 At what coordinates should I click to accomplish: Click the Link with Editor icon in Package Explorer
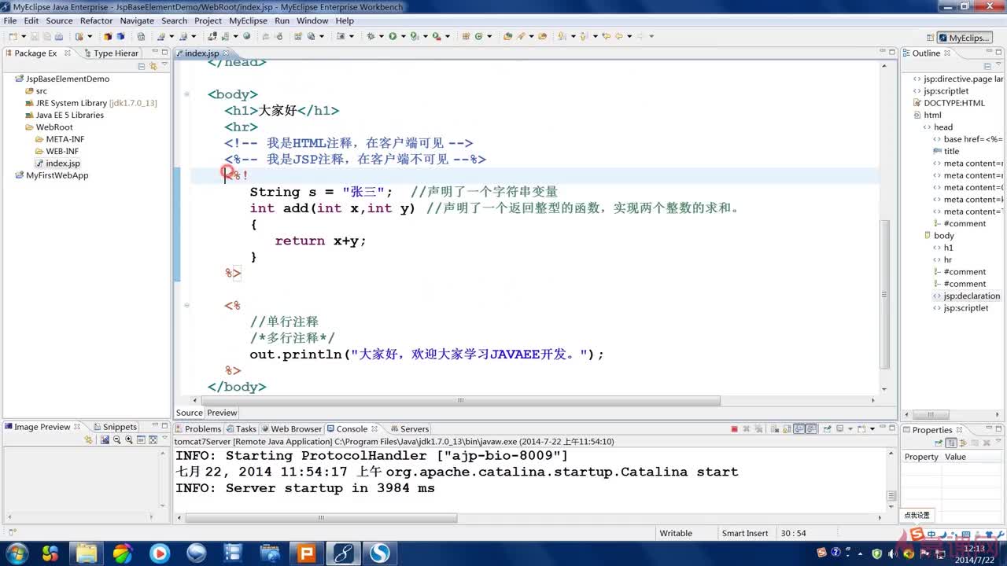pyautogui.click(x=152, y=67)
